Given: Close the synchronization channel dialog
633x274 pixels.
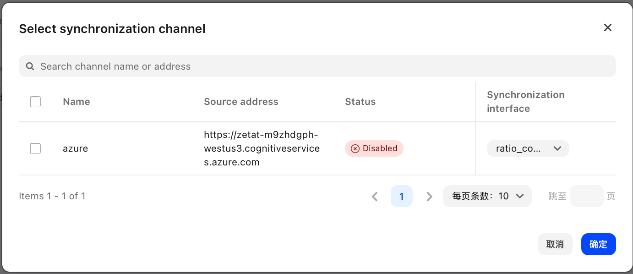Looking at the screenshot, I should coord(608,27).
